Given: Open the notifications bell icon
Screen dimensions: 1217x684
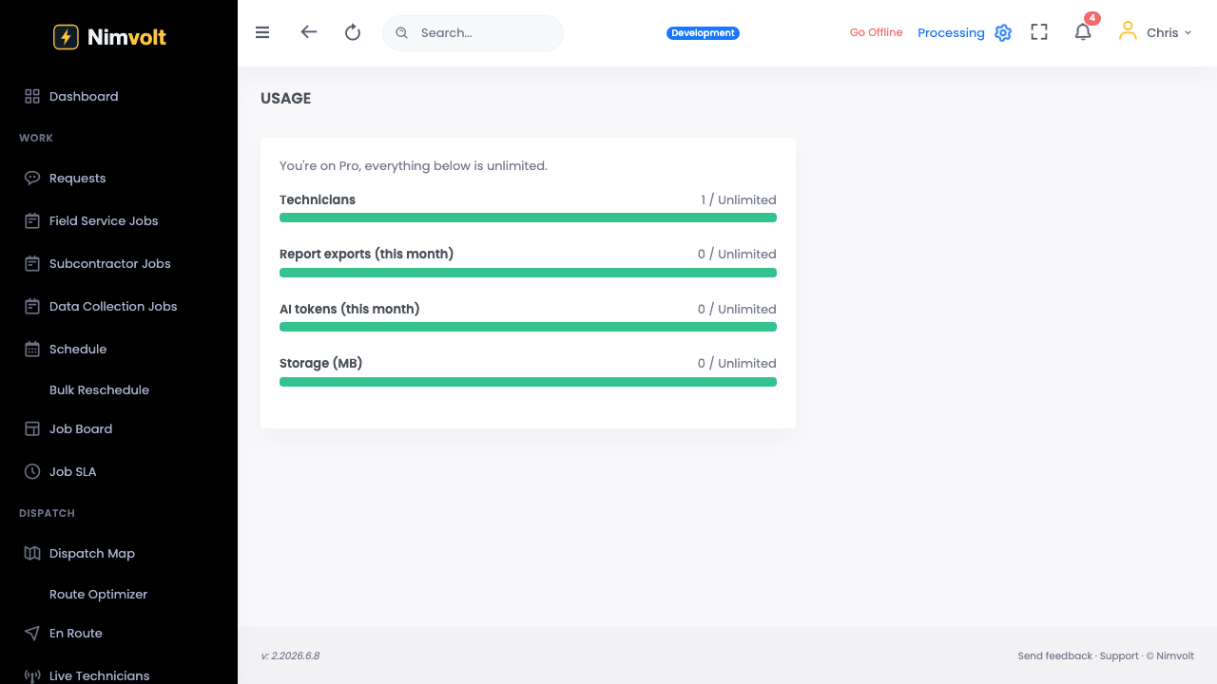Looking at the screenshot, I should pos(1083,32).
